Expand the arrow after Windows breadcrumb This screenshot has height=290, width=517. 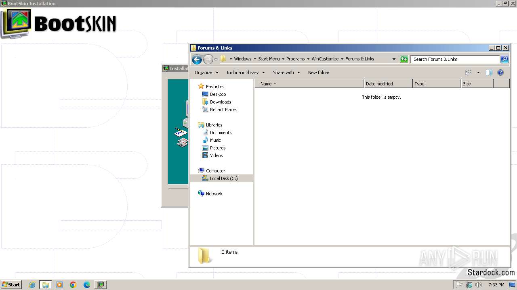255,59
